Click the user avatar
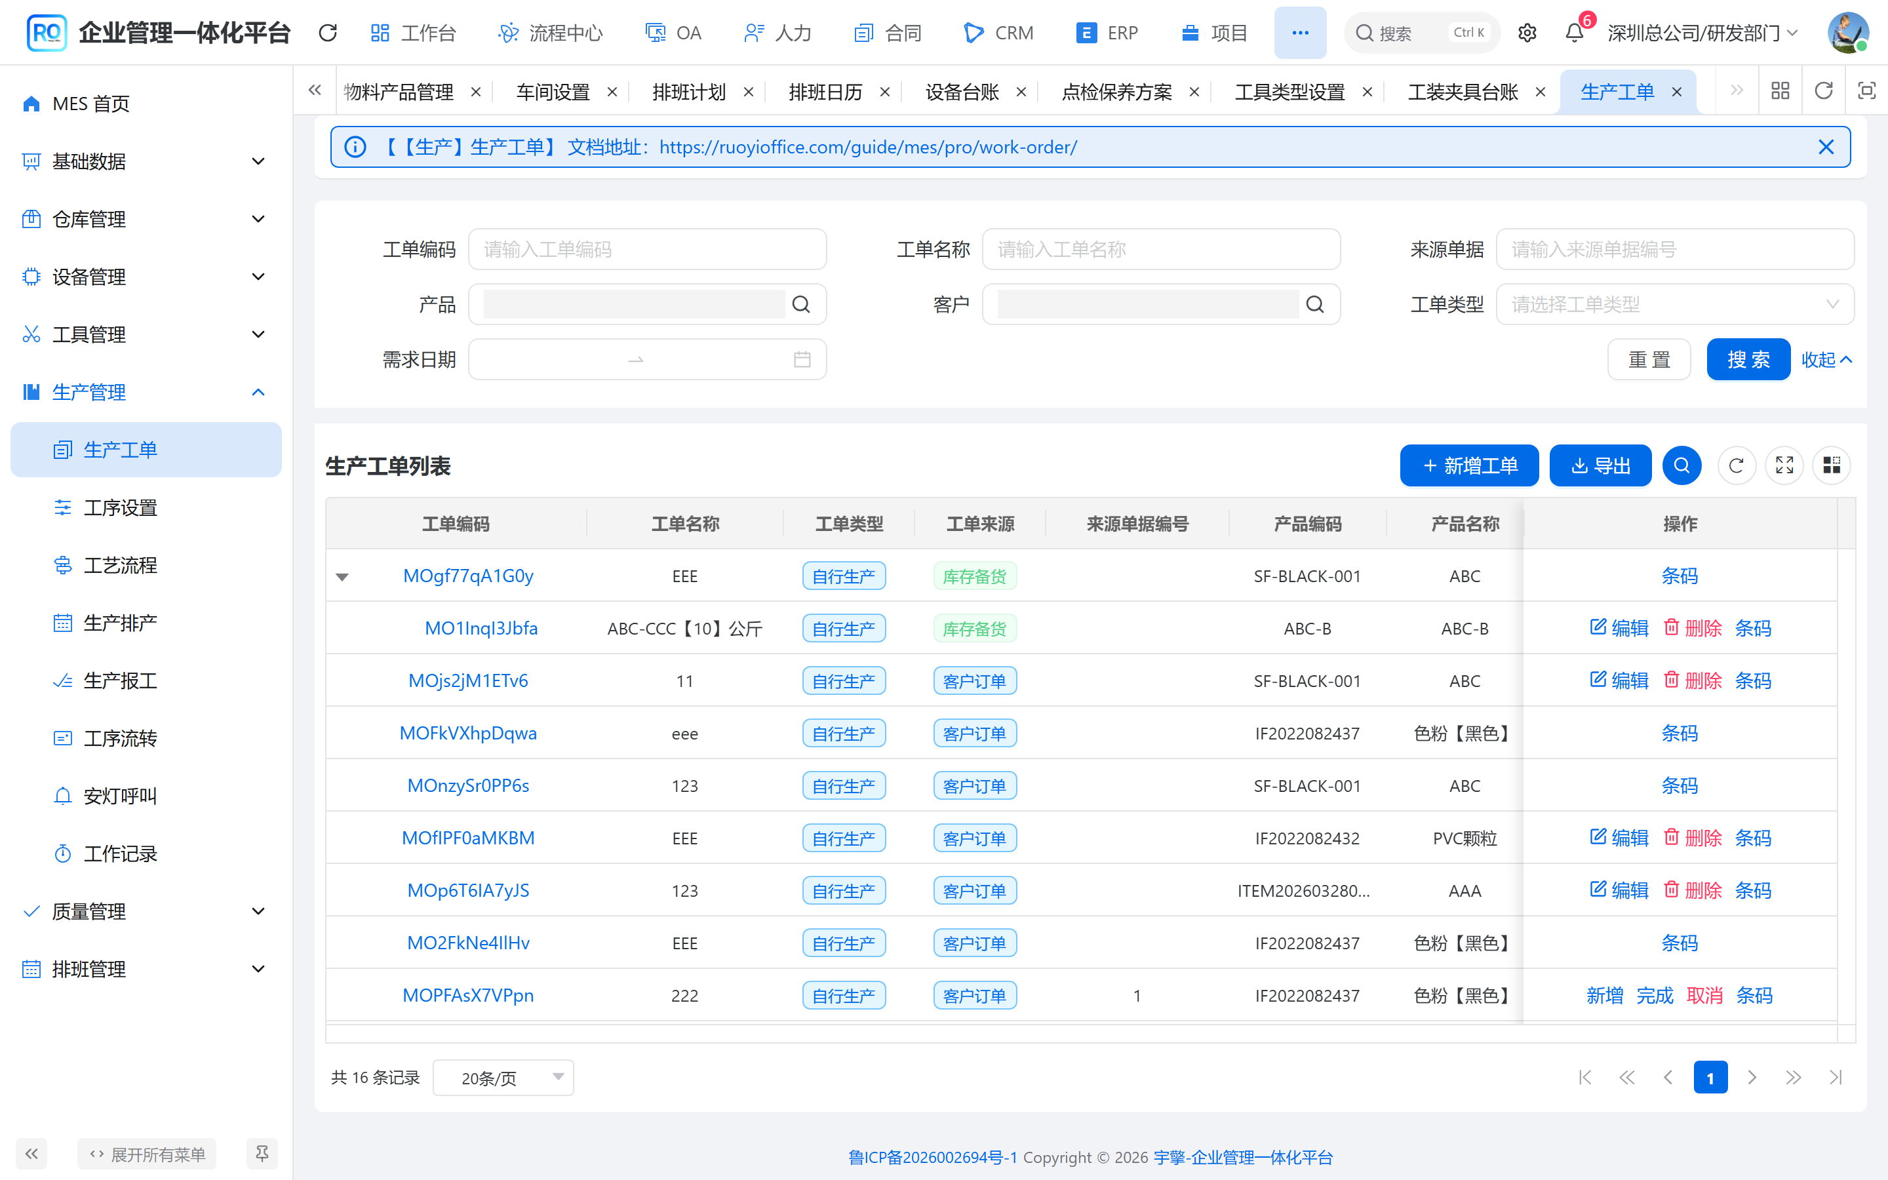Viewport: 1888px width, 1180px height. (1847, 33)
